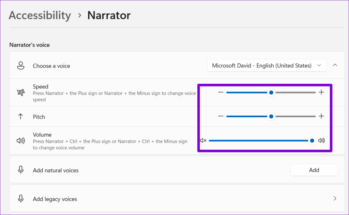Expand the Add legacy voices section

[x=335, y=199]
